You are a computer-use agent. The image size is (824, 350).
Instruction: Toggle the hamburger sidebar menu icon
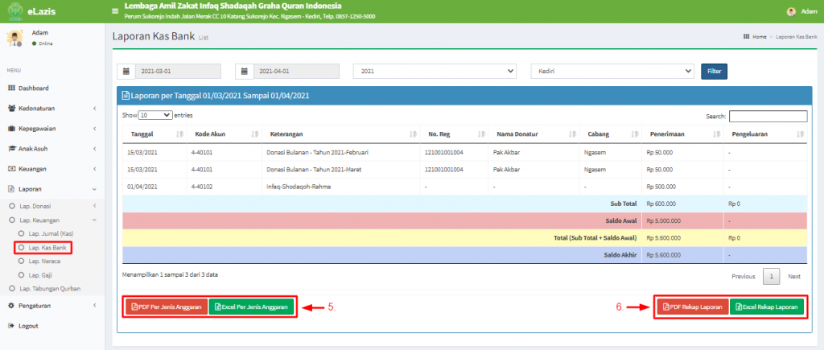[x=115, y=11]
